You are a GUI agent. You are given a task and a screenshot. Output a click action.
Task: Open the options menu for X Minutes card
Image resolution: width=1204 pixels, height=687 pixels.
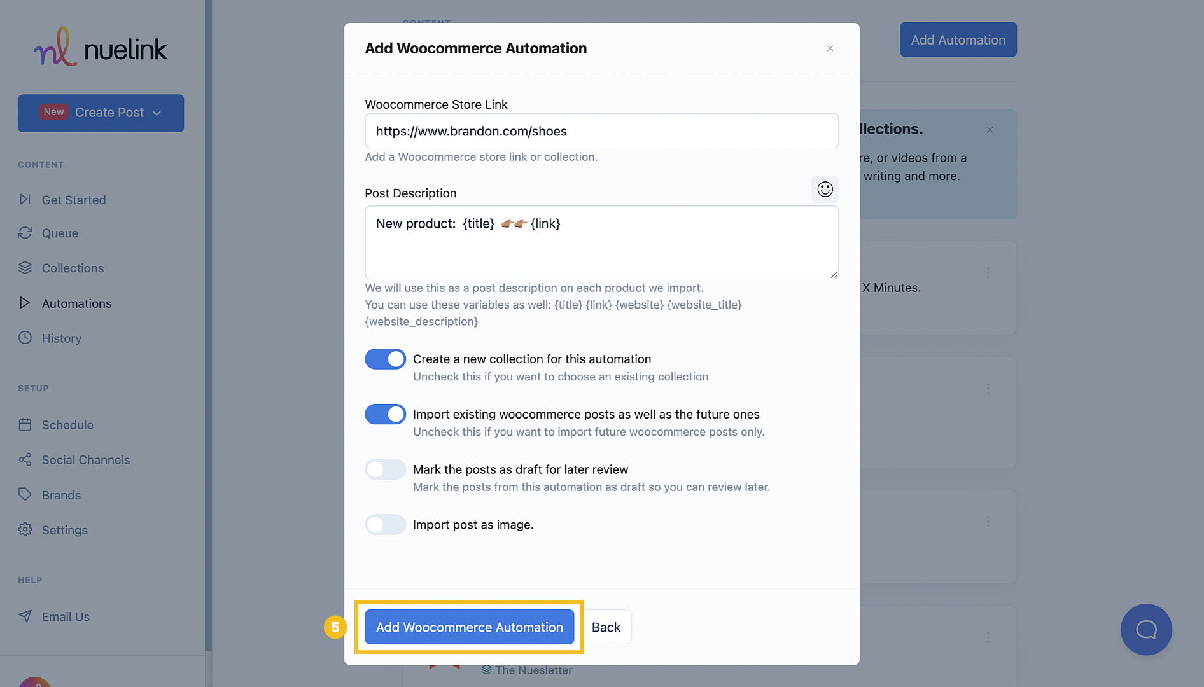(x=988, y=273)
